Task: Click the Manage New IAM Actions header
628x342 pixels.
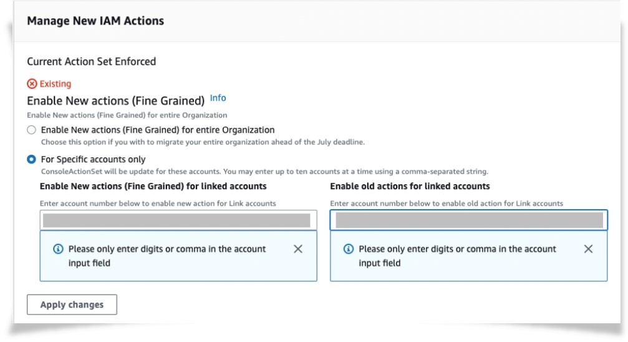Action: pyautogui.click(x=95, y=21)
